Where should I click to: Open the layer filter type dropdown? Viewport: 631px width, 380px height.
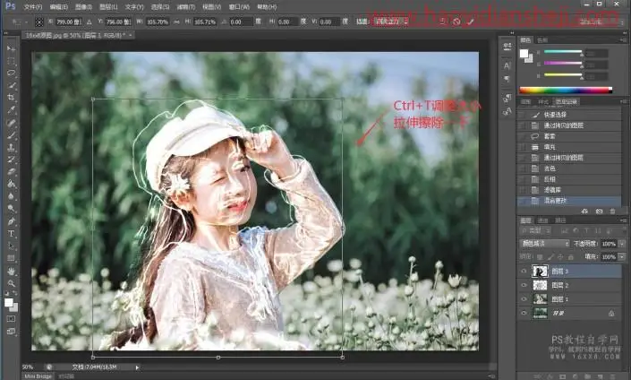535,230
